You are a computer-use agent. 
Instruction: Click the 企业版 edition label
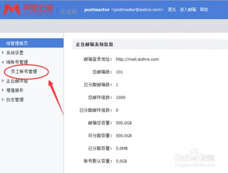69,11
